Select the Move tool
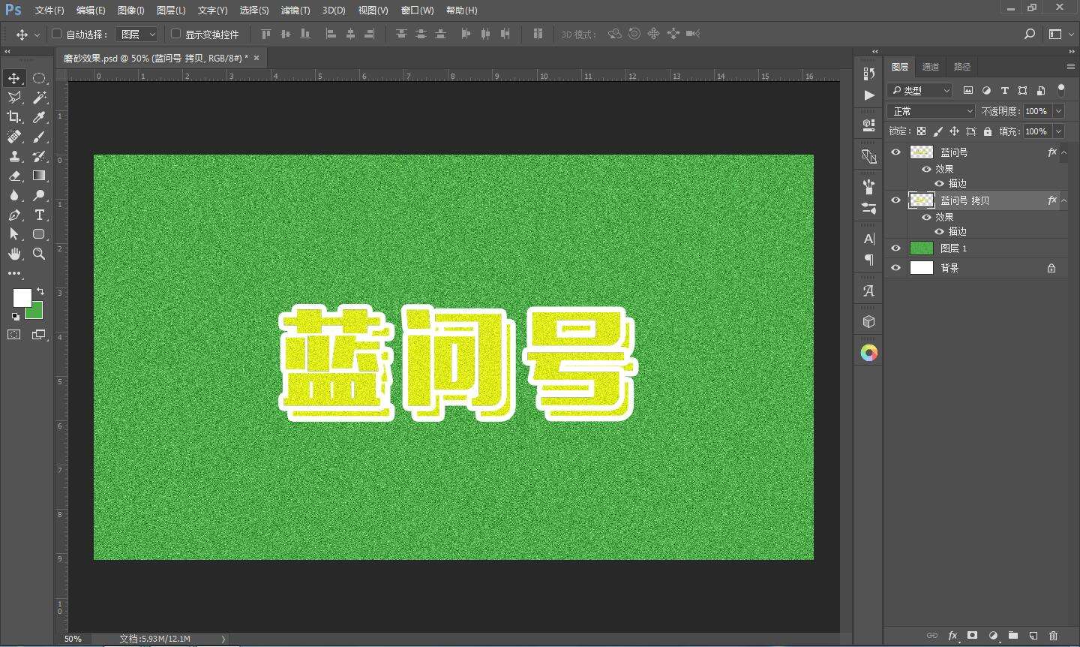Image resolution: width=1080 pixels, height=647 pixels. click(14, 78)
